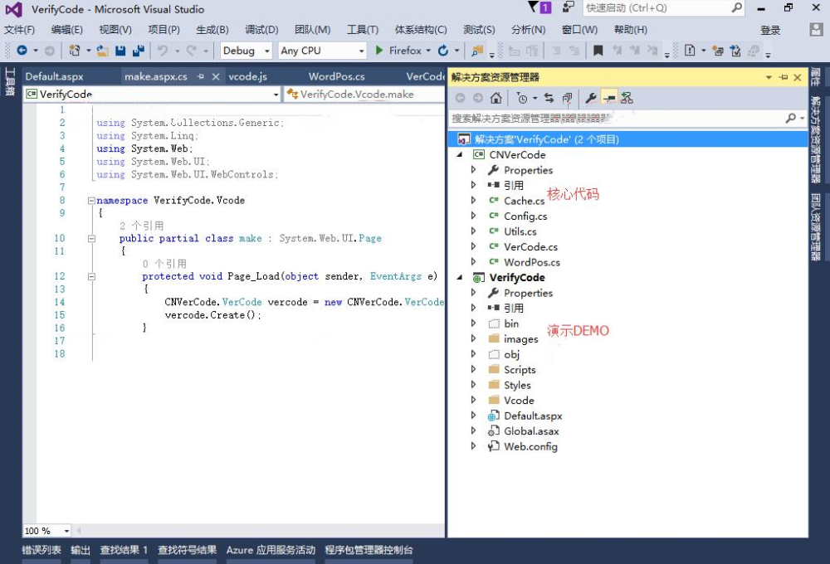The image size is (830, 564).
Task: Click the Pending Changes Filter clock icon
Action: coord(522,98)
